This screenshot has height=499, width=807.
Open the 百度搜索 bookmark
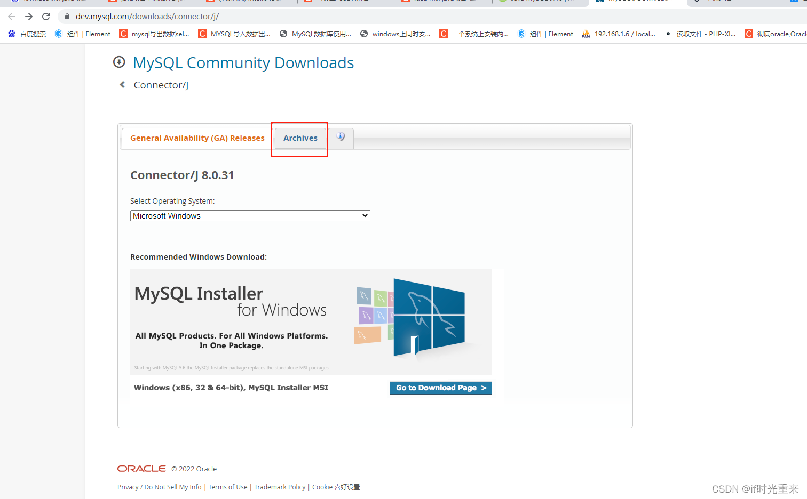27,34
